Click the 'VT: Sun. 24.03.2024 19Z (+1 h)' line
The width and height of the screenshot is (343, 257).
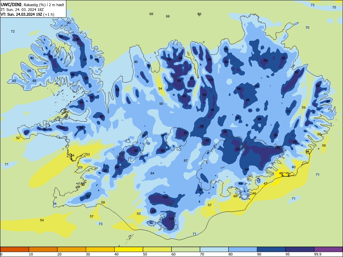pyautogui.click(x=27, y=14)
